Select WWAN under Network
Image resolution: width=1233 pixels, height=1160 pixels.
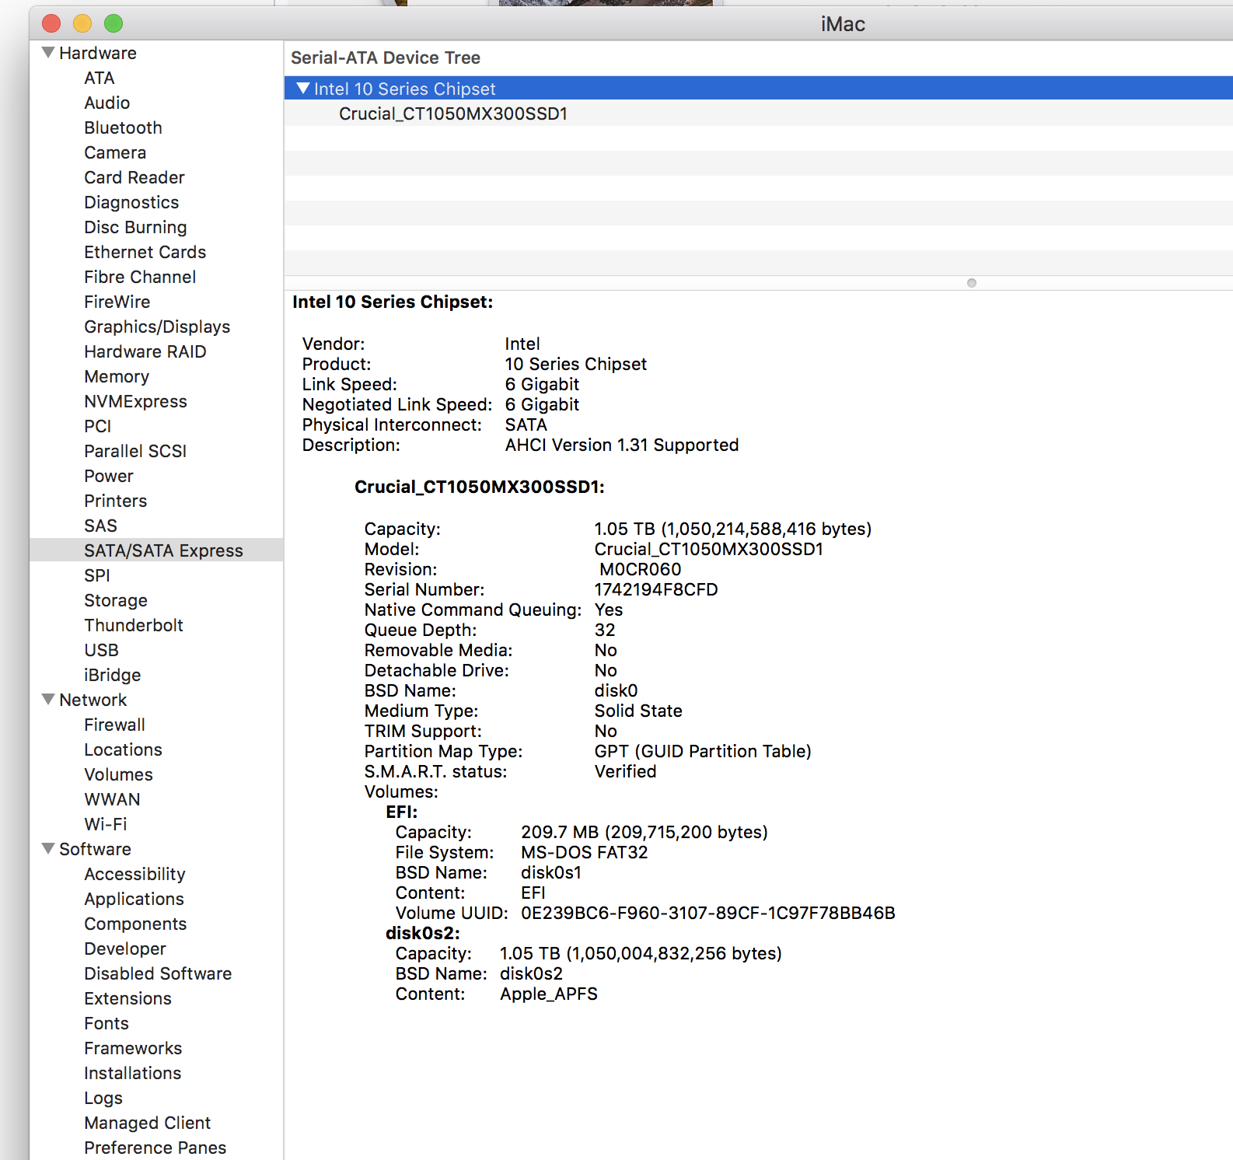coord(113,799)
